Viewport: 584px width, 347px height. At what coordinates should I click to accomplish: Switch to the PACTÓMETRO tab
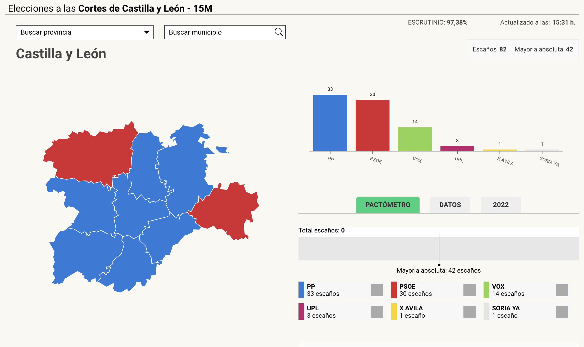[x=388, y=205]
